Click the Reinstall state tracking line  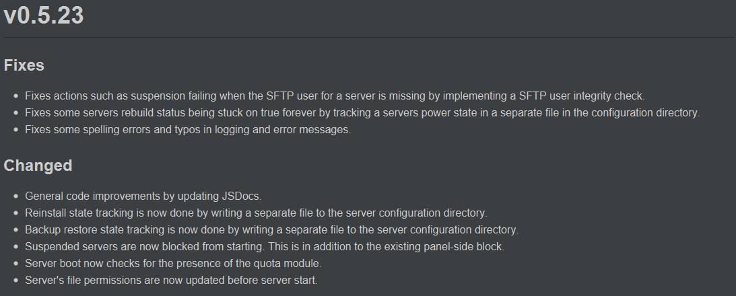pos(256,213)
